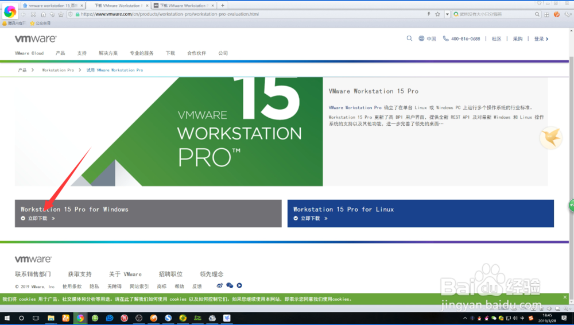
Task: Click the Weibo icon in footer
Action: coord(220,285)
